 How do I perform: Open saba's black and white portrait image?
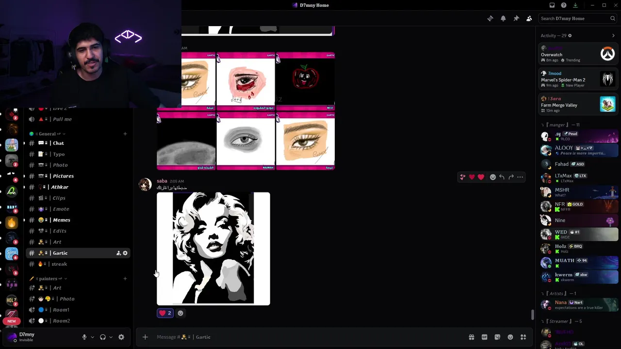tap(213, 249)
